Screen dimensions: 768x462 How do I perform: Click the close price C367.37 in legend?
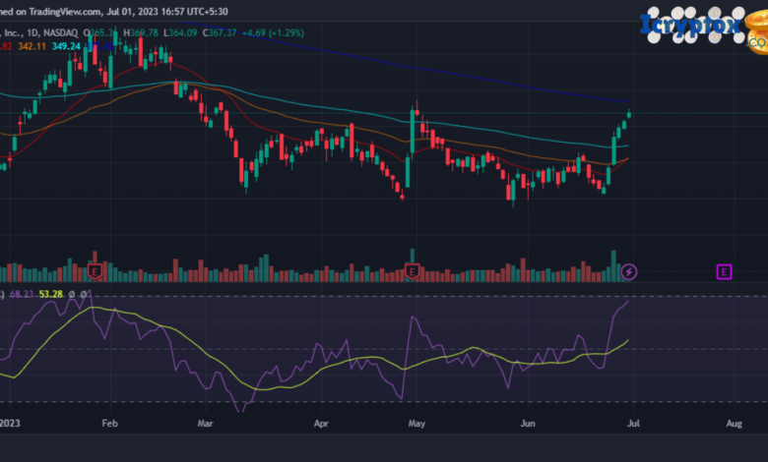click(x=220, y=32)
